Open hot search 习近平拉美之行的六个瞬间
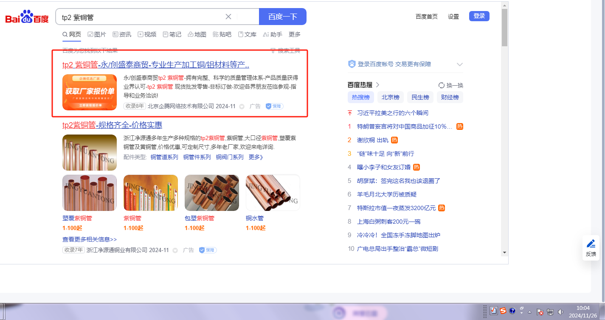This screenshot has height=320, width=605. (x=393, y=113)
